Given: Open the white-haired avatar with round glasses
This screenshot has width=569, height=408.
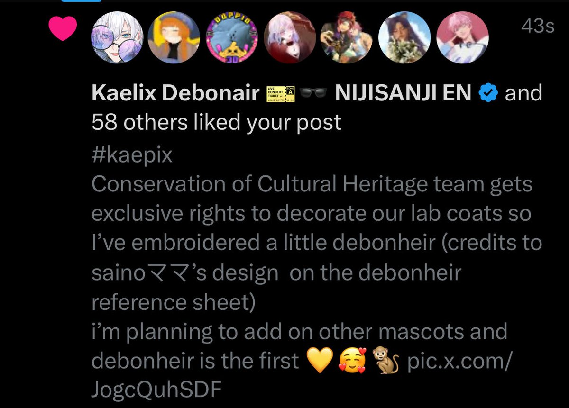Looking at the screenshot, I should click(x=117, y=37).
